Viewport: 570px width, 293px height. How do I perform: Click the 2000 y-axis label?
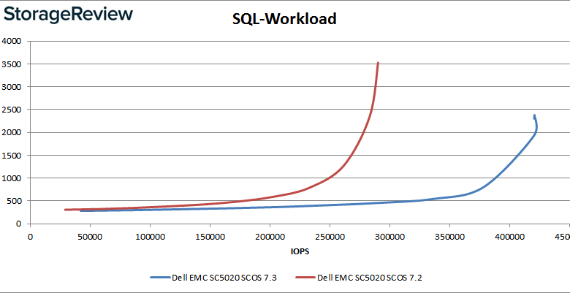pos(12,133)
